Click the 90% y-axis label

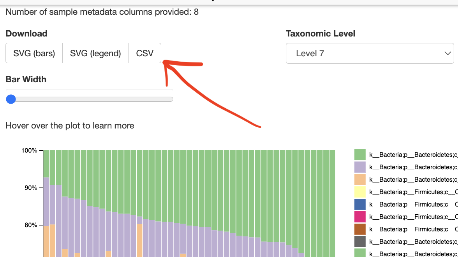(x=30, y=188)
